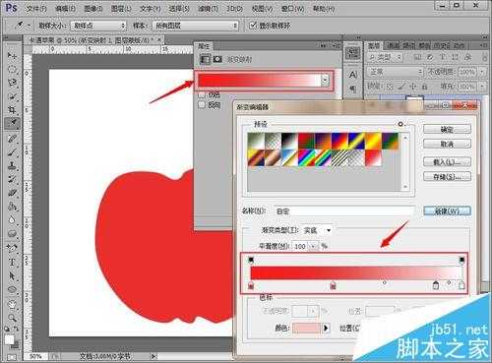Select the Crop tool
The image size is (492, 363).
[x=12, y=109]
